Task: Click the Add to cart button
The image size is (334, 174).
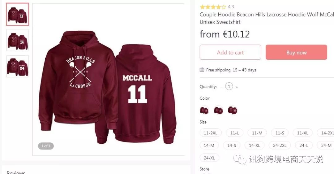Action: 230,52
